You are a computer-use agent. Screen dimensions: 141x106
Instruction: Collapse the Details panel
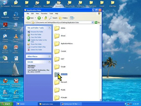point(49,62)
